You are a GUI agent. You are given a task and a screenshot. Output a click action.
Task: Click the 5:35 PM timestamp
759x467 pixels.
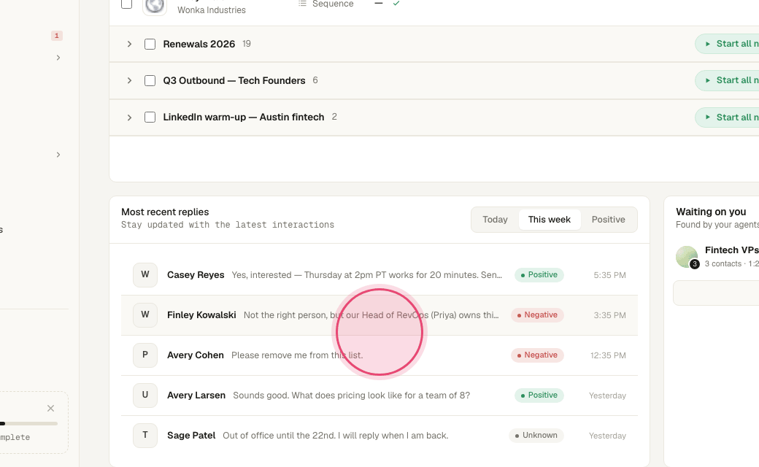coord(609,275)
